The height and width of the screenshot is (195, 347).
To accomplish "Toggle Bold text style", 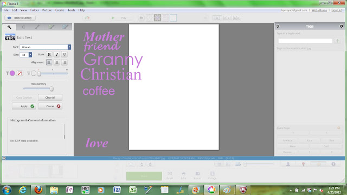I will 49,54.
